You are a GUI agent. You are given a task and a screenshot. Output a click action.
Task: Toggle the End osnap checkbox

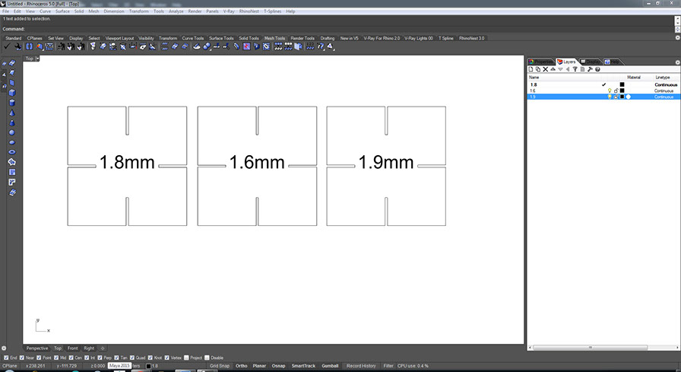pos(5,358)
